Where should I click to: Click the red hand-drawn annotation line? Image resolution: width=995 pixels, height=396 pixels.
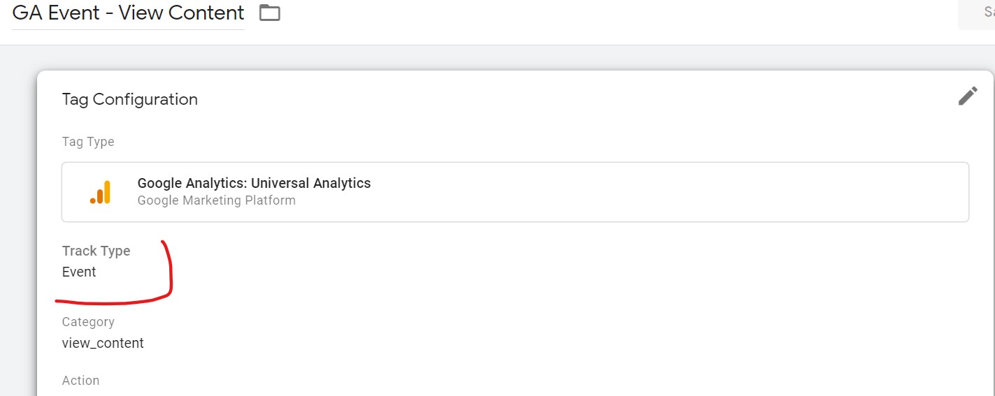tap(113, 302)
